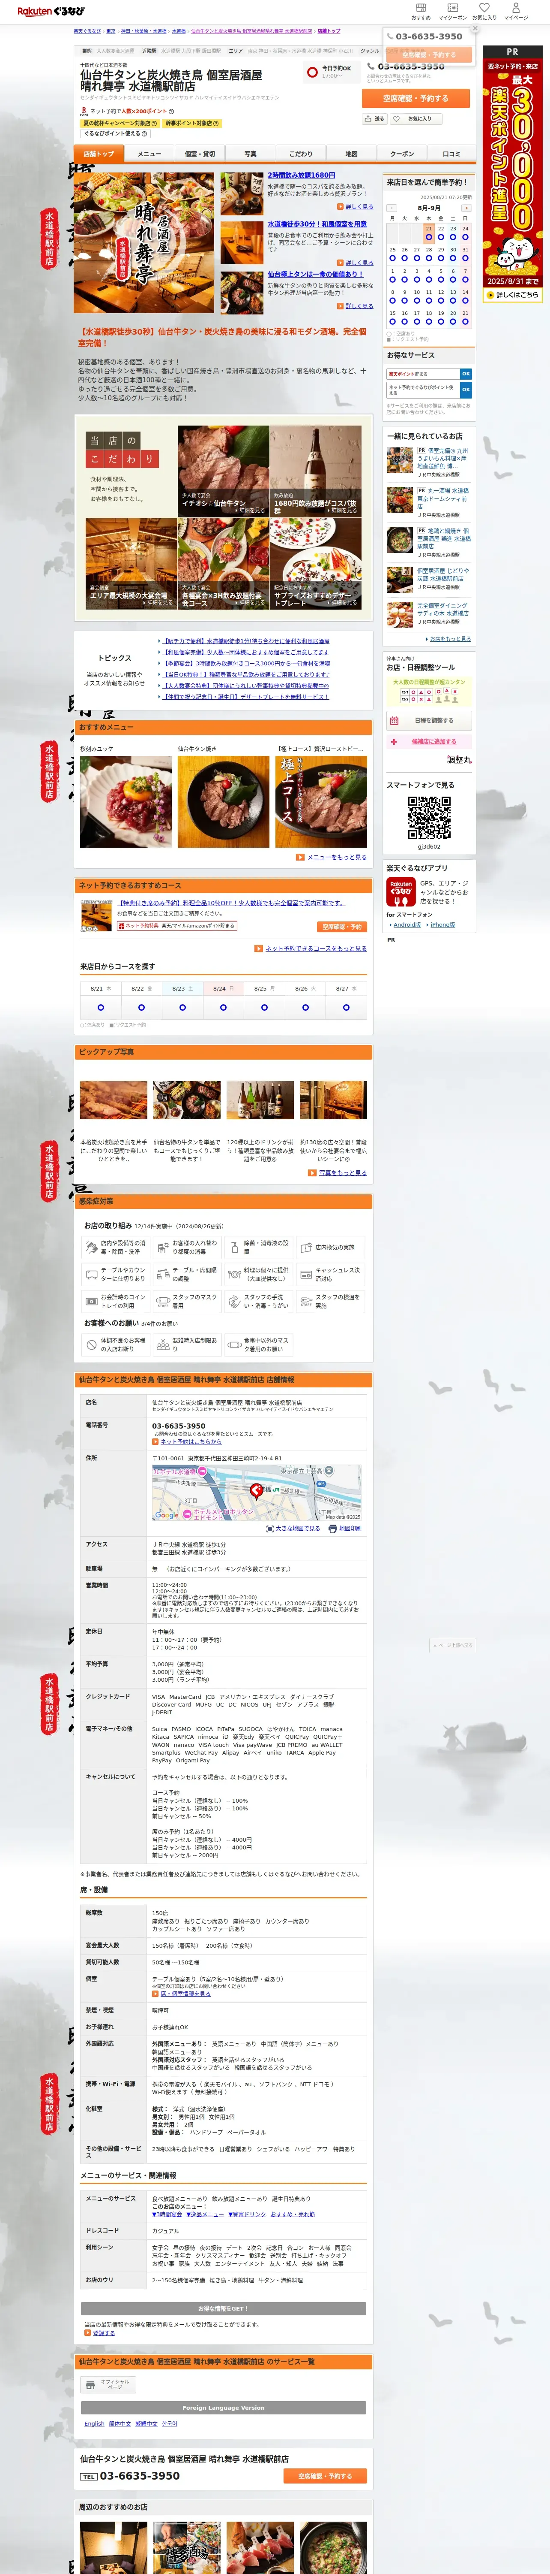Switch to the 地図 tab
The height and width of the screenshot is (2574, 550).
351,154
